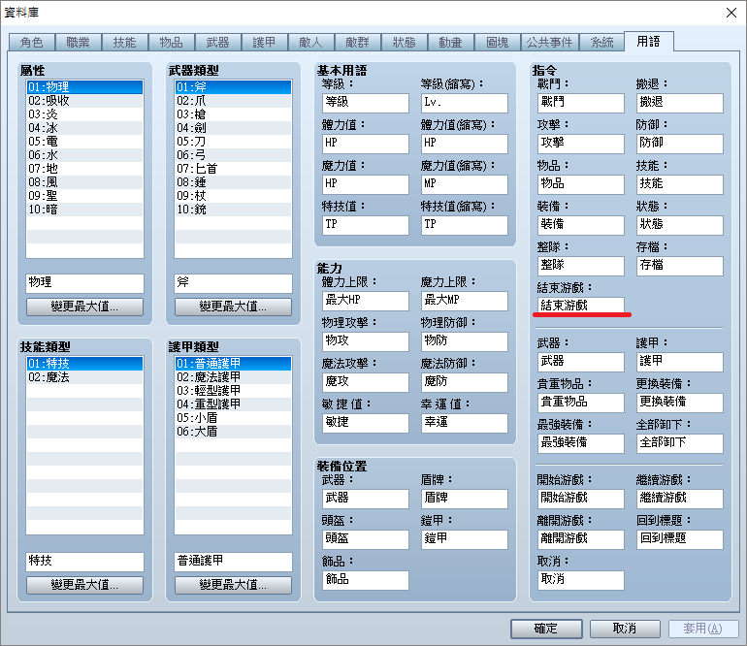Image resolution: width=747 pixels, height=646 pixels.
Task: Select 04:劍 weapon type
Action: 234,128
